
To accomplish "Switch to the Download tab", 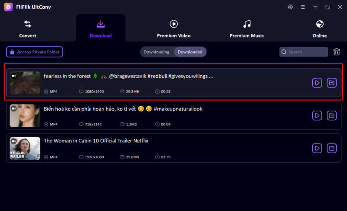I will click(x=101, y=29).
